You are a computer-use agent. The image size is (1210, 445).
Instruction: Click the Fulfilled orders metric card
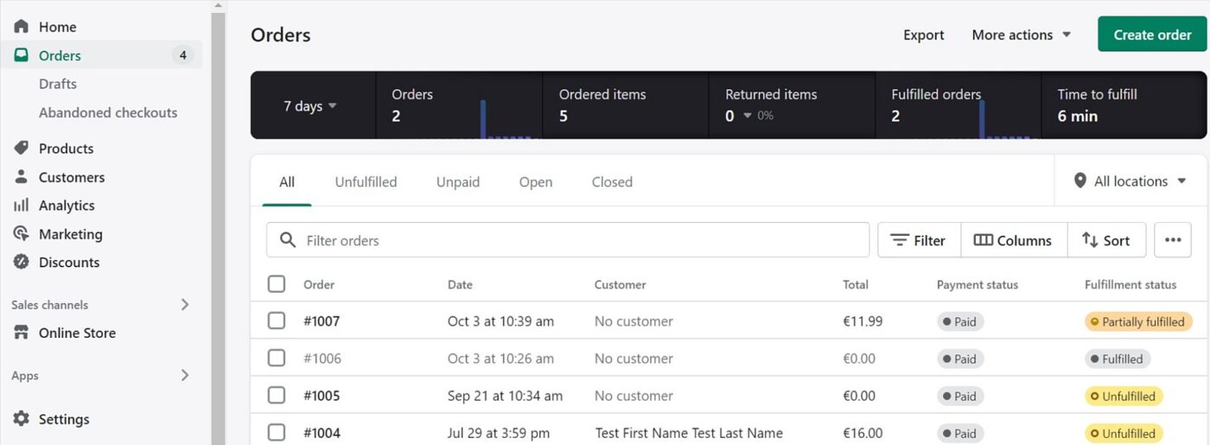[958, 105]
